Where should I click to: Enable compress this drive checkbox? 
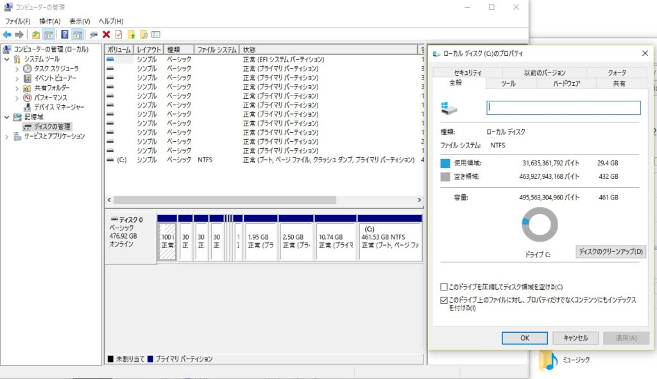click(x=444, y=287)
